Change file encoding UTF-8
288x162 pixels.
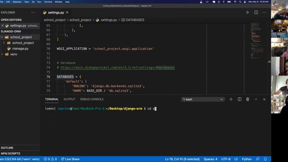[x=226, y=159]
